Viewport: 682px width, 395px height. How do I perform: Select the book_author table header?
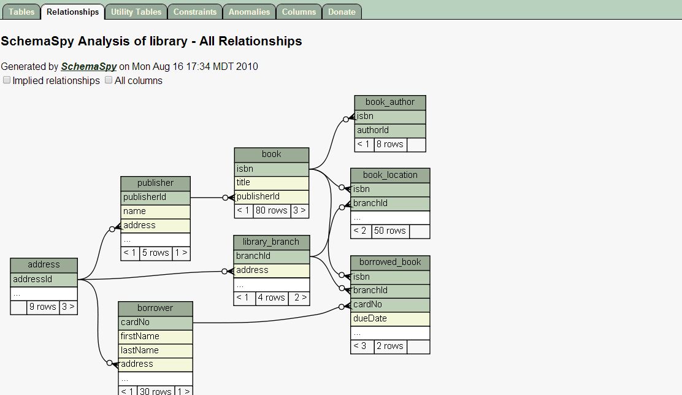[x=389, y=102]
